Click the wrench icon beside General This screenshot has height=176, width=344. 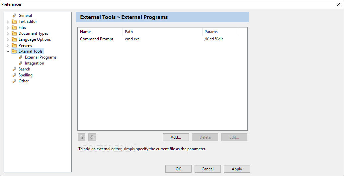[14, 16]
